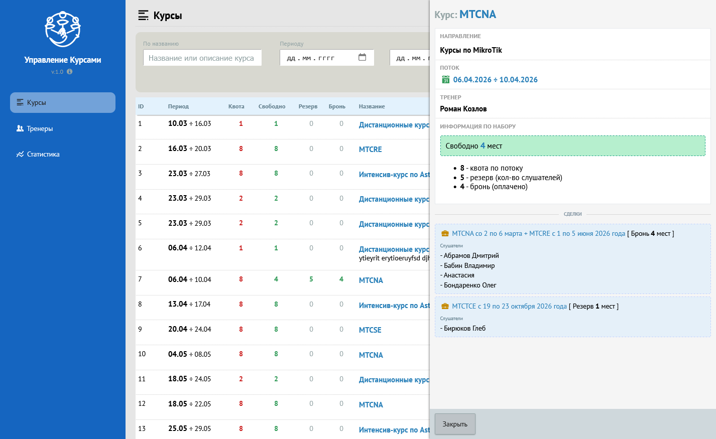Sort table by Период column header

[x=178, y=106]
